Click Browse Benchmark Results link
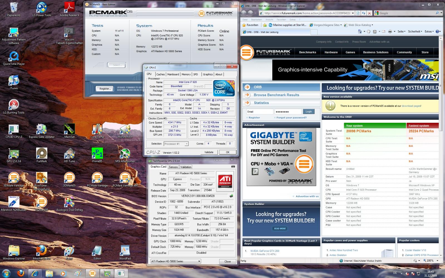 click(276, 95)
